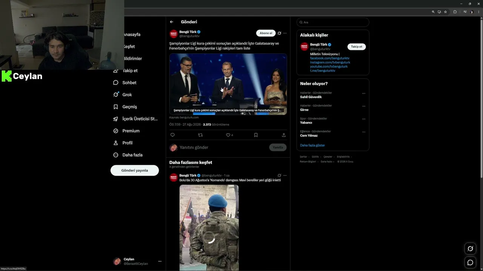483x271 pixels.
Task: Open the facebook.com/benguturktv link
Action: point(330,58)
